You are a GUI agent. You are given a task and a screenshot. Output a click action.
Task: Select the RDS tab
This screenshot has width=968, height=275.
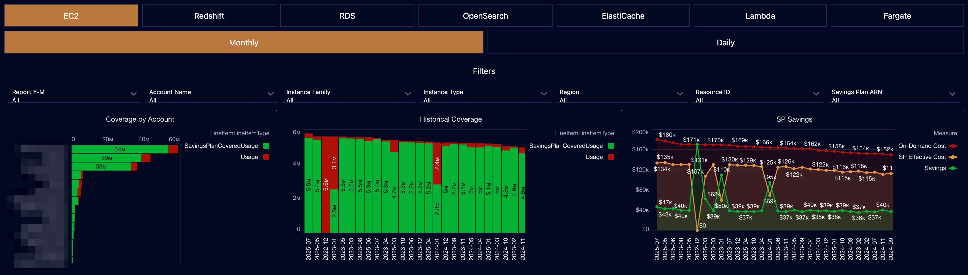pos(347,16)
